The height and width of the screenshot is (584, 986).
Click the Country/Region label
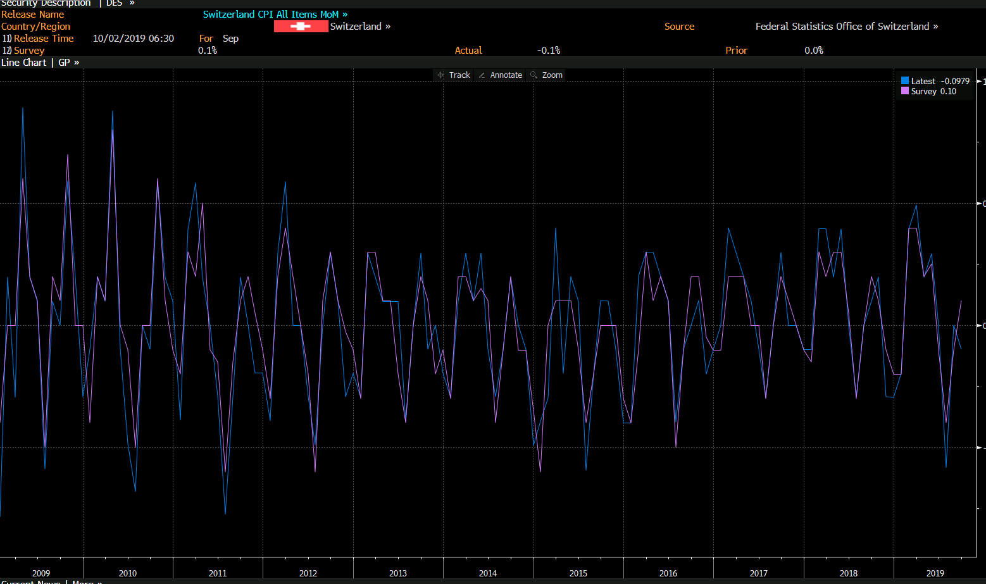point(36,26)
